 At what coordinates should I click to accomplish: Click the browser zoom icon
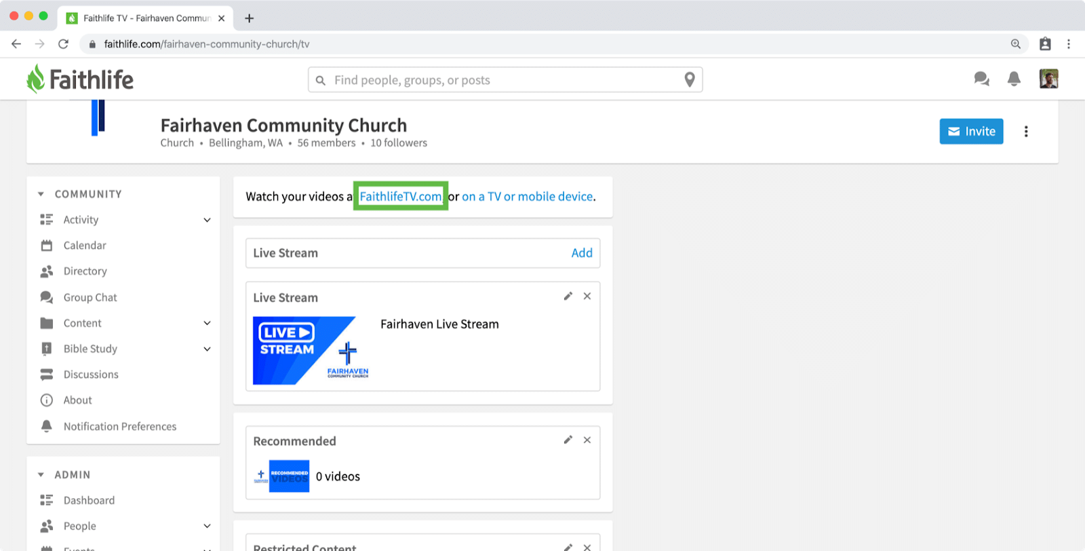1016,44
